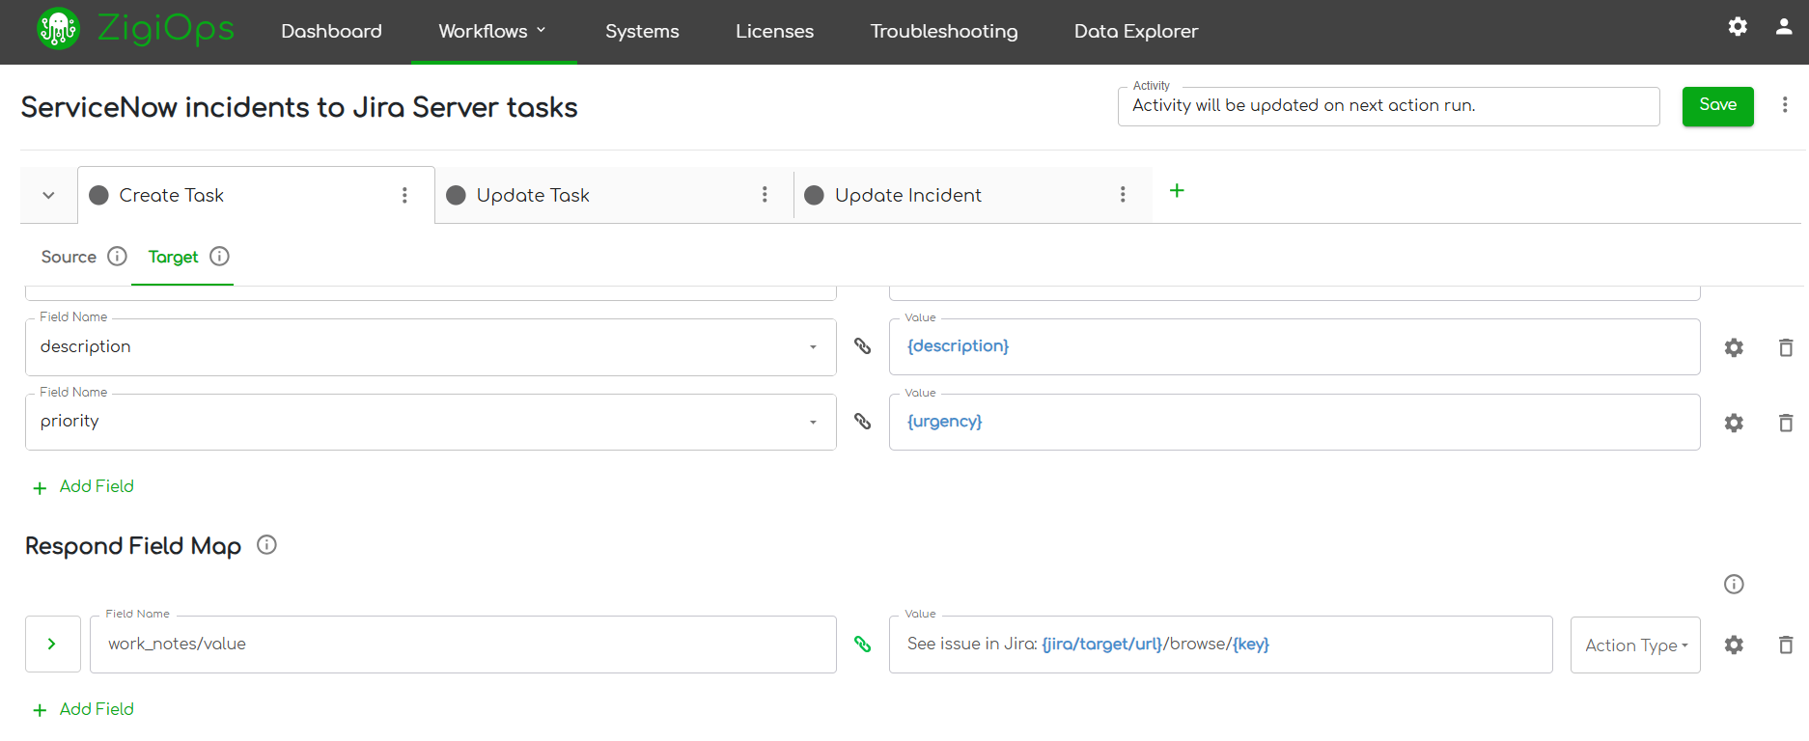Delete the description field mapping

pyautogui.click(x=1786, y=347)
